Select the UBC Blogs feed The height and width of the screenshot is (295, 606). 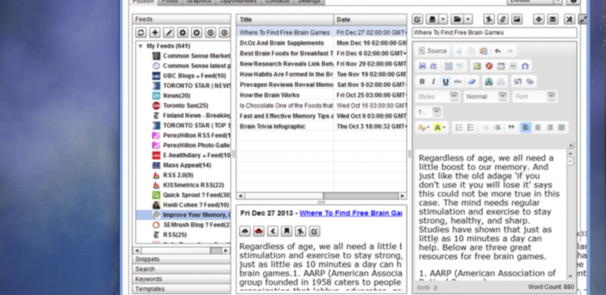click(194, 76)
